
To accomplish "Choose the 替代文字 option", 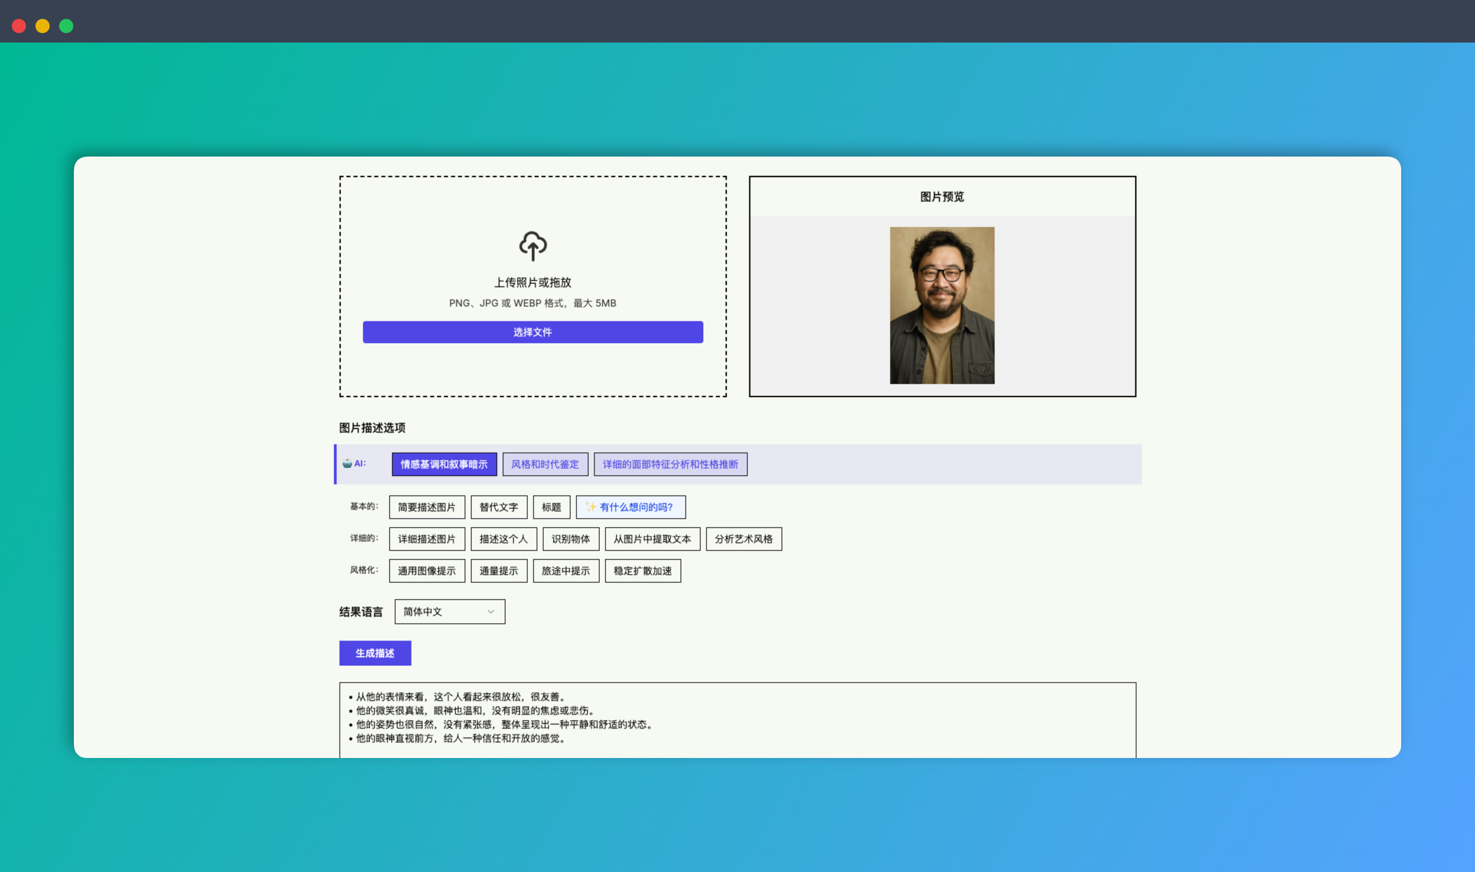I will pyautogui.click(x=498, y=507).
